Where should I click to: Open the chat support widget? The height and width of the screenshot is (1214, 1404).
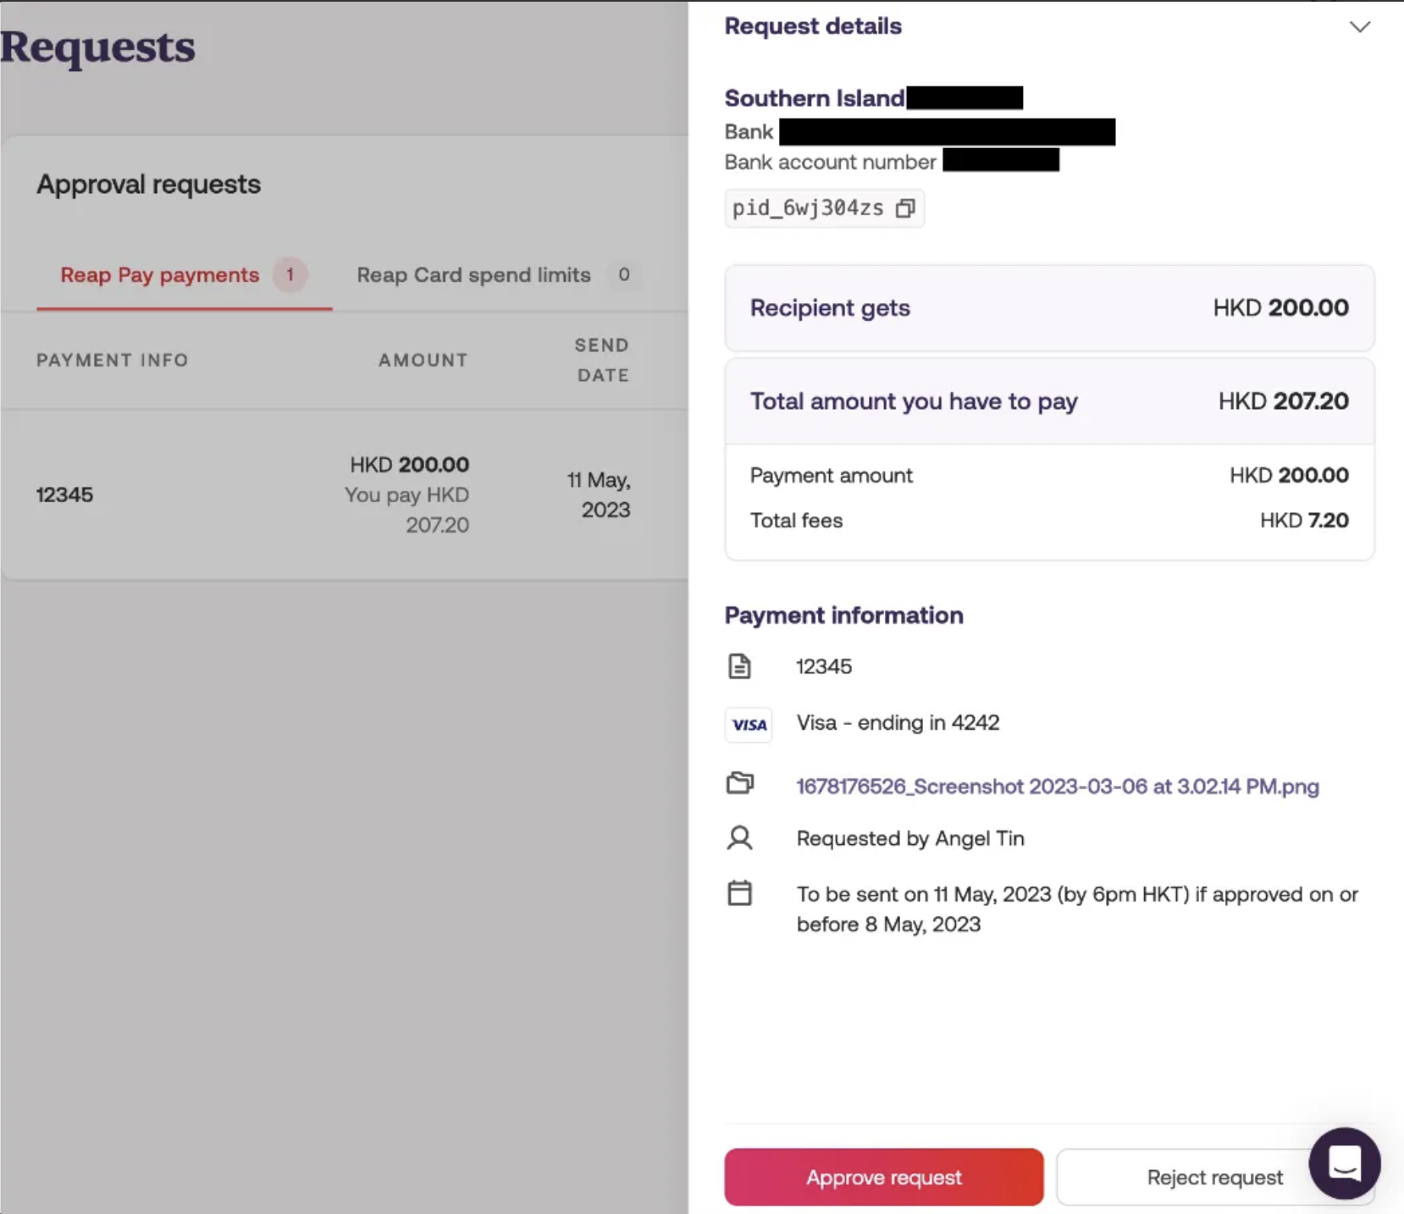click(1344, 1162)
